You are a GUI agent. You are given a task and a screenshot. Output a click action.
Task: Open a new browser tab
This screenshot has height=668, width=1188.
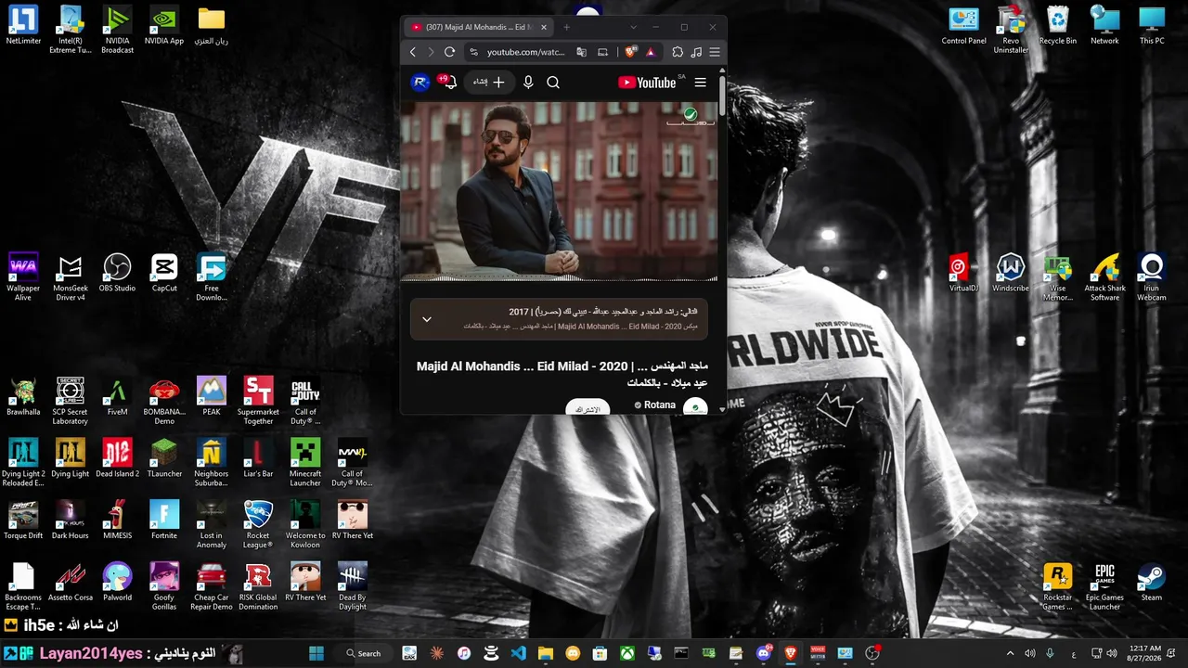click(567, 27)
